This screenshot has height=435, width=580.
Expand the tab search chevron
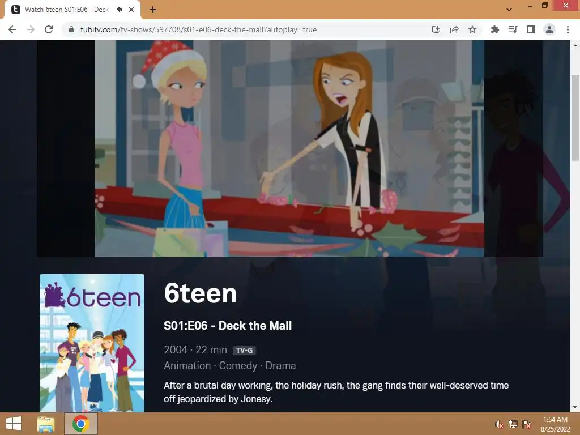coord(509,10)
